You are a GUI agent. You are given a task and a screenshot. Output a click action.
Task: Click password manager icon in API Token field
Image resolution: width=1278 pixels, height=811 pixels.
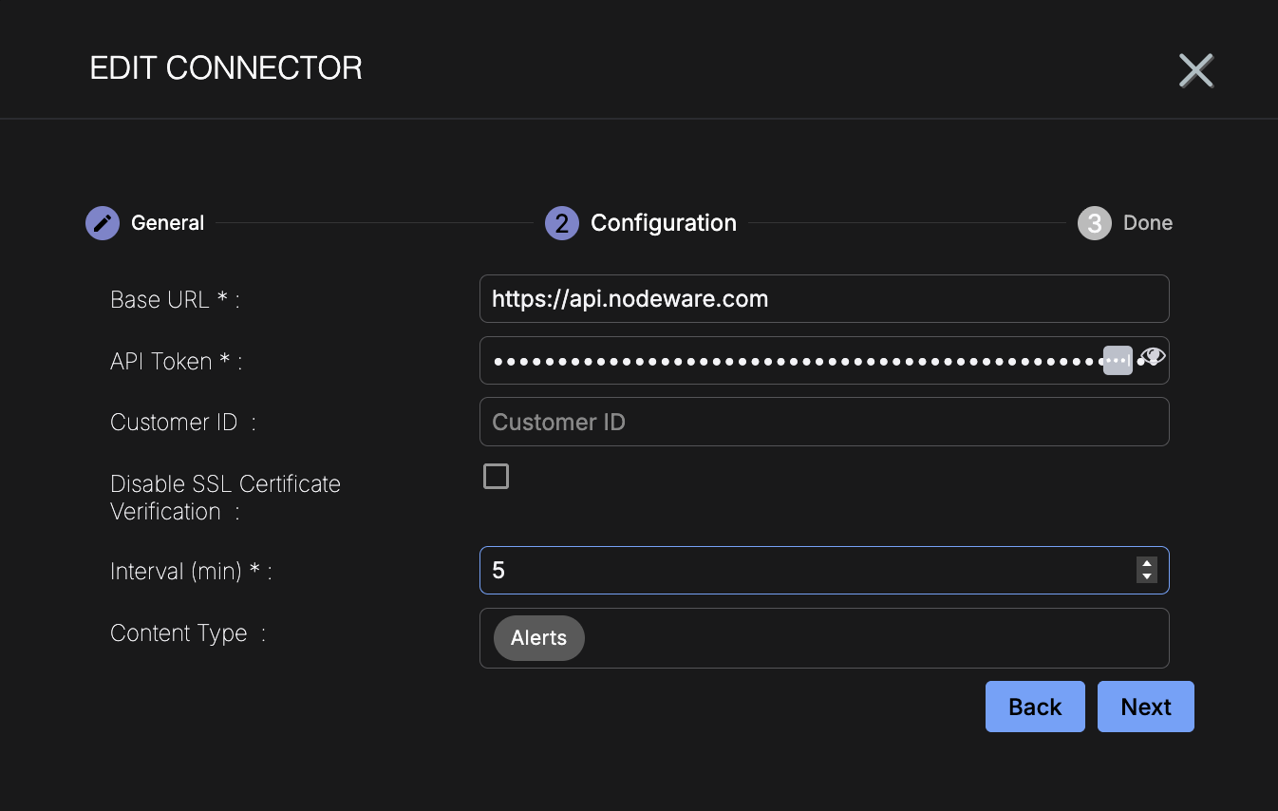(x=1118, y=361)
